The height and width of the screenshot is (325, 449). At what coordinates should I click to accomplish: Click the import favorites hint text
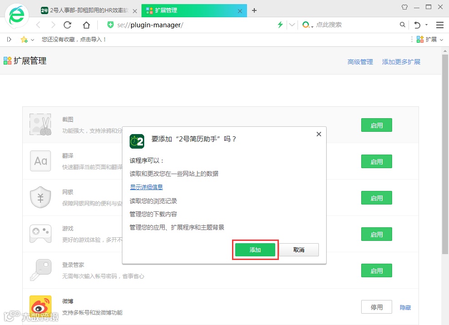74,40
